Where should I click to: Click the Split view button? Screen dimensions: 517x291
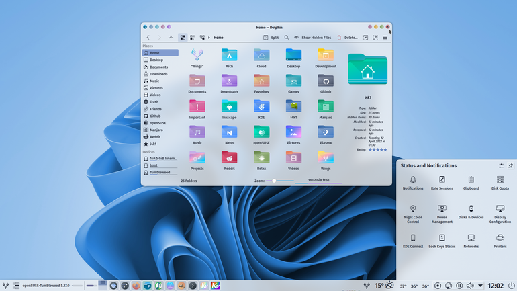click(271, 38)
